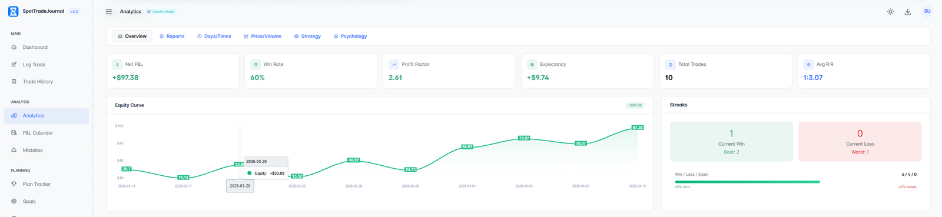Open the Overview tab
This screenshot has width=942, height=217.
coord(132,36)
